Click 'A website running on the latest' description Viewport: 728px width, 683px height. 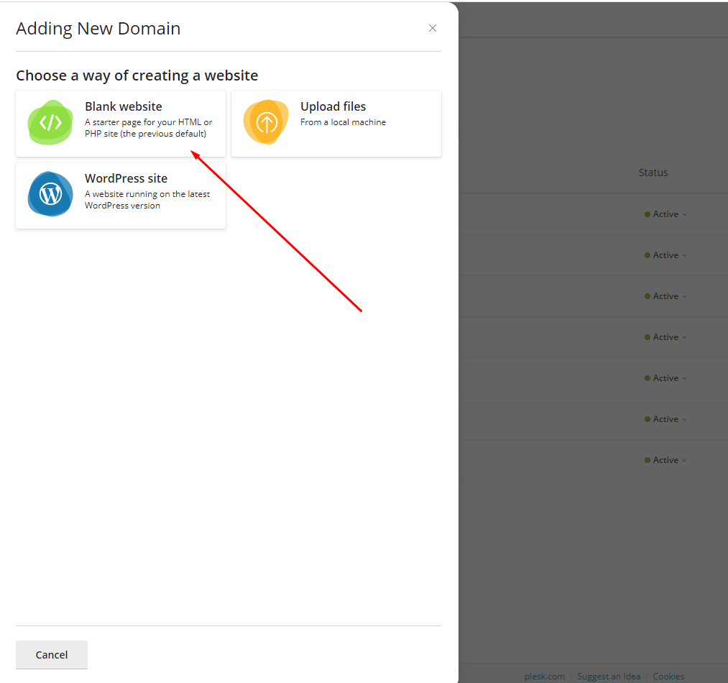click(147, 200)
